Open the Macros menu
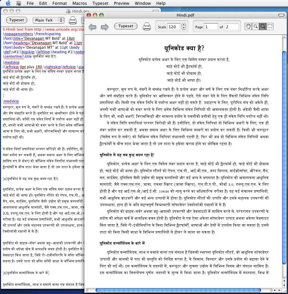The image size is (288, 294). click(80, 3)
